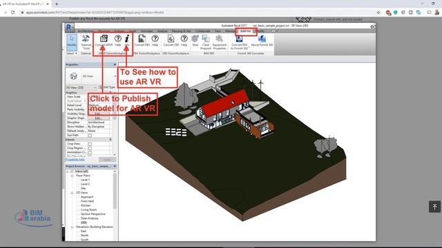Click the browser address bar URL

point(95,12)
